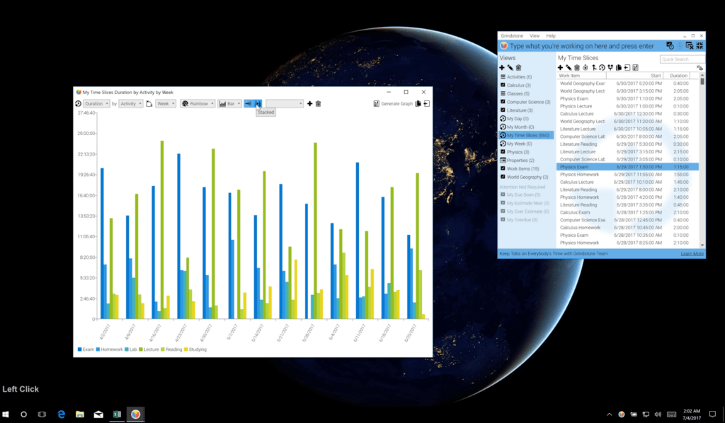The image size is (725, 423).
Task: Delete a time slice using the trash icon
Action: pos(576,67)
